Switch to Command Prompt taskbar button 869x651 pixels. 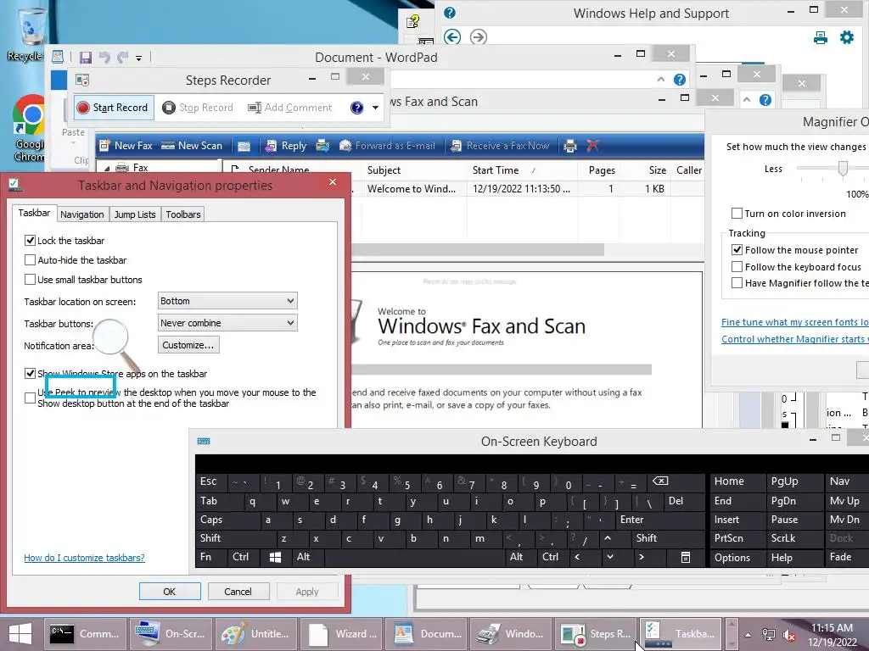tap(85, 634)
